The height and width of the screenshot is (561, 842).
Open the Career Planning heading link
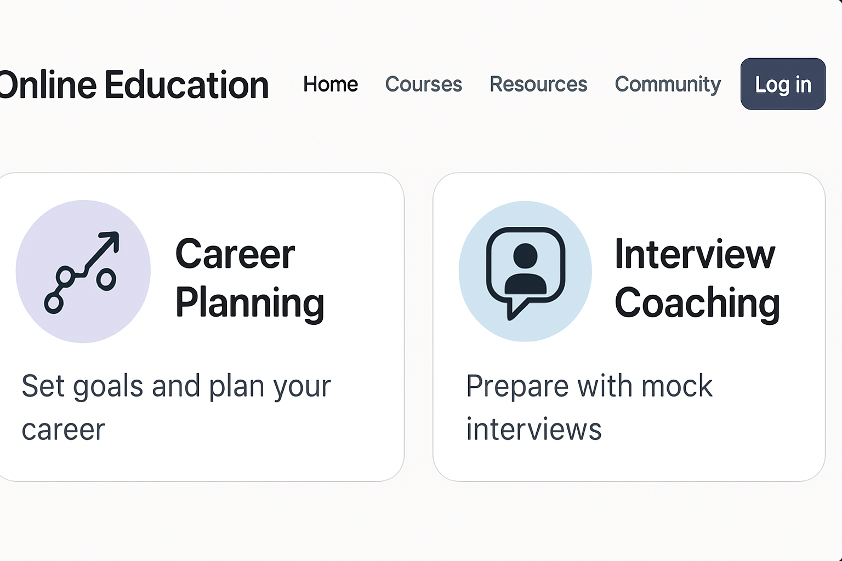[x=249, y=278]
